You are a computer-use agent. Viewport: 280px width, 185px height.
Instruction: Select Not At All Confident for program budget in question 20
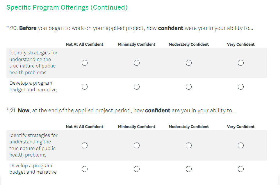point(85,87)
